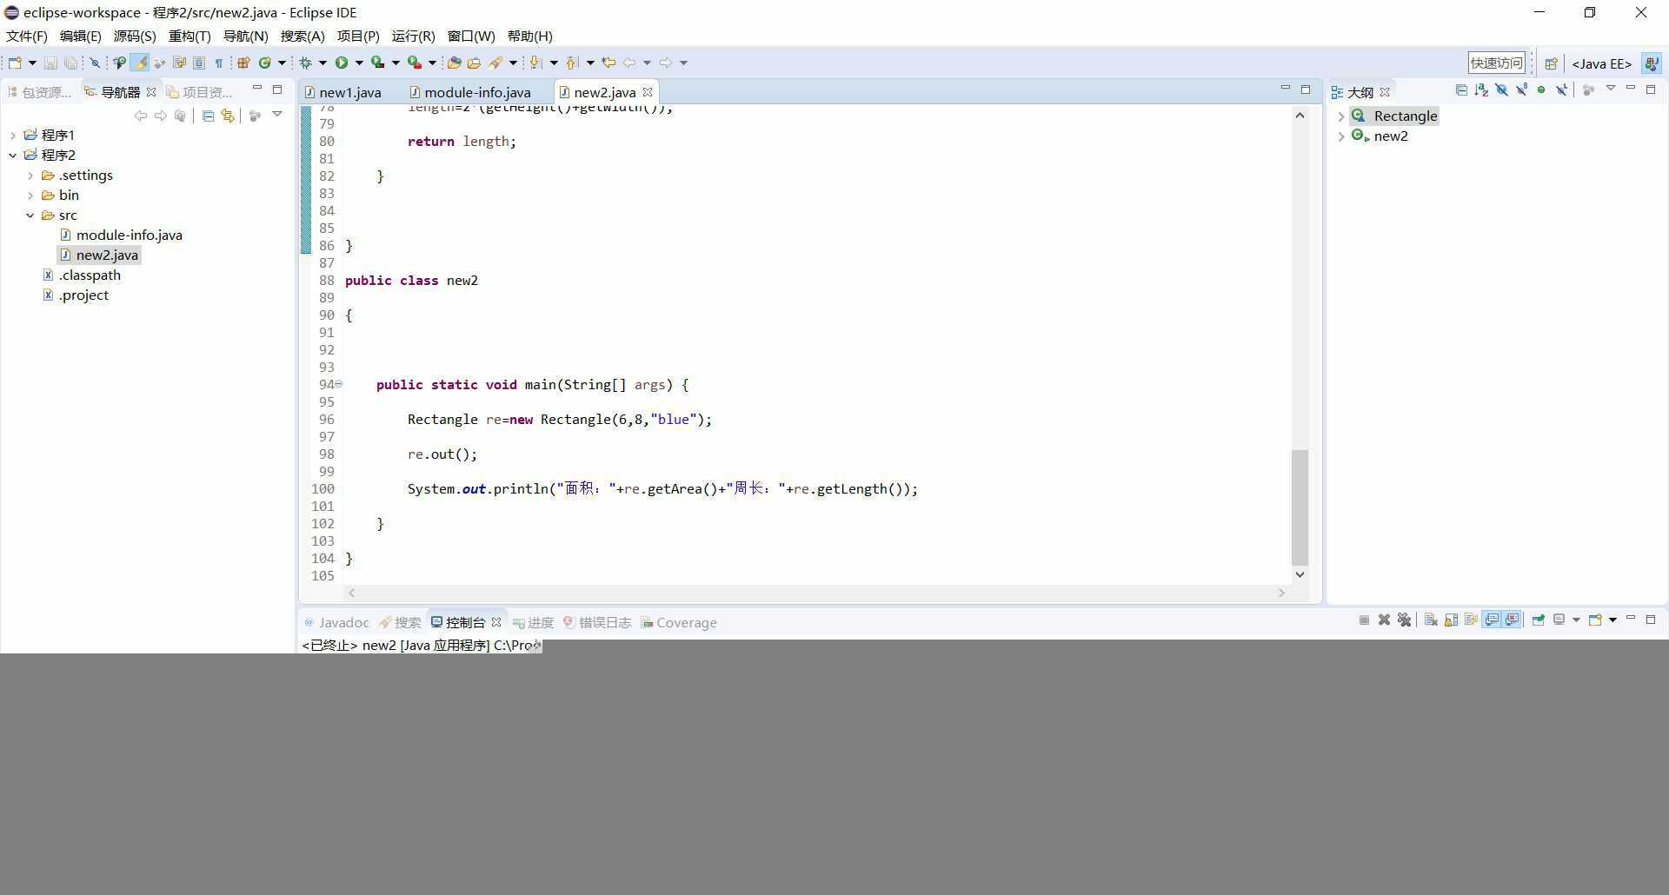Select the Java EE perspective button

pos(1601,63)
